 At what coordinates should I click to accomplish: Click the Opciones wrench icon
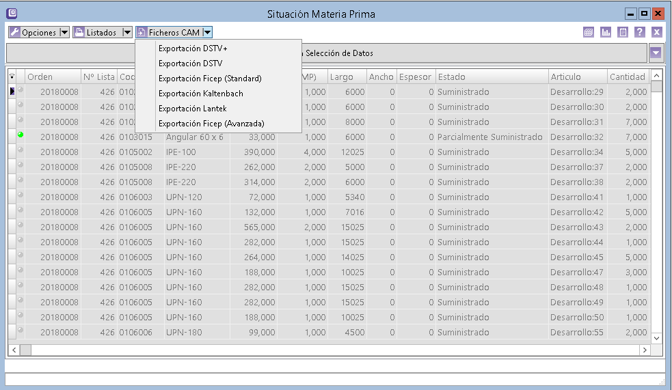point(14,32)
